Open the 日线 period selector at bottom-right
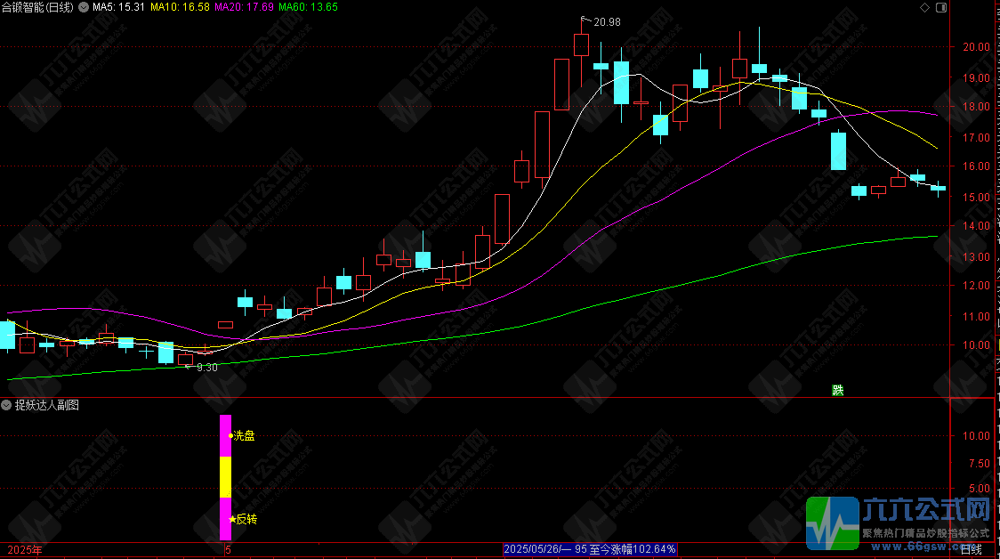The height and width of the screenshot is (559, 1000). coord(971,549)
